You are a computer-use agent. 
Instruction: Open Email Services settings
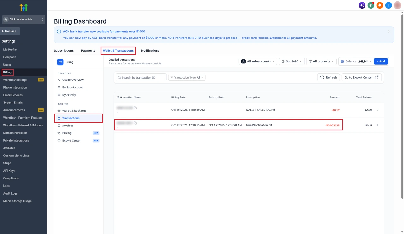(x=13, y=95)
